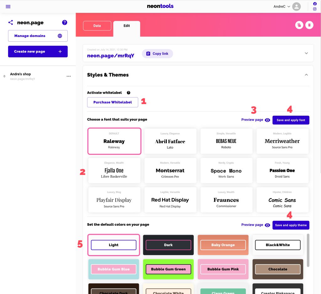Select the Playfair Display font card
Viewport: 321px width, 294px height.
114,200
